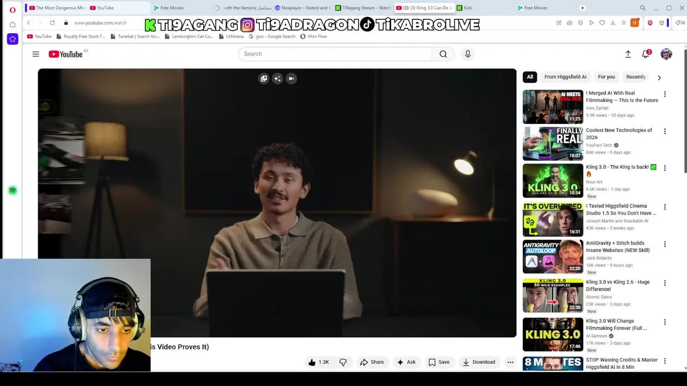Image resolution: width=687 pixels, height=386 pixels.
Task: Open the LMArena bookmark
Action: click(x=231, y=36)
